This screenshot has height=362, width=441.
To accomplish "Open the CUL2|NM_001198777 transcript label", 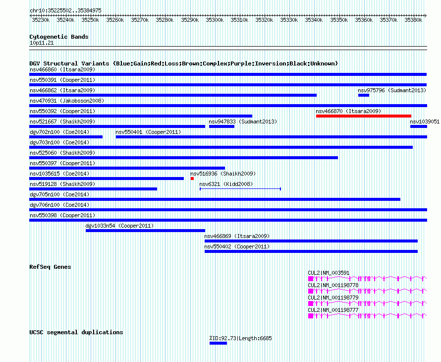I will 333,310.
